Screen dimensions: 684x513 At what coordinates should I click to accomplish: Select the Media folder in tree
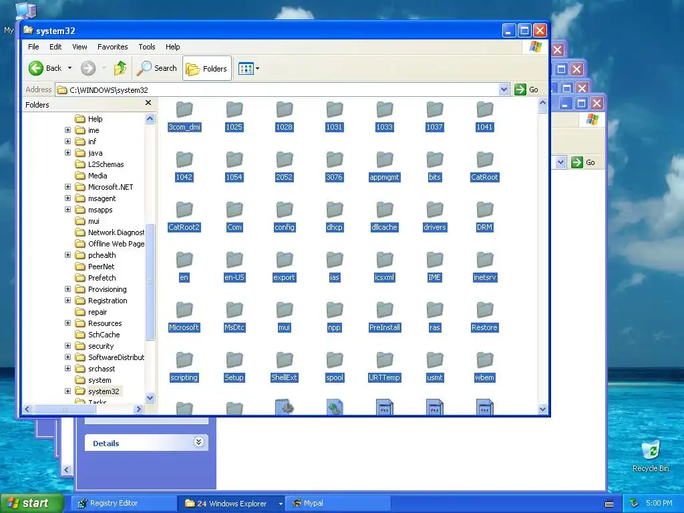pyautogui.click(x=91, y=176)
